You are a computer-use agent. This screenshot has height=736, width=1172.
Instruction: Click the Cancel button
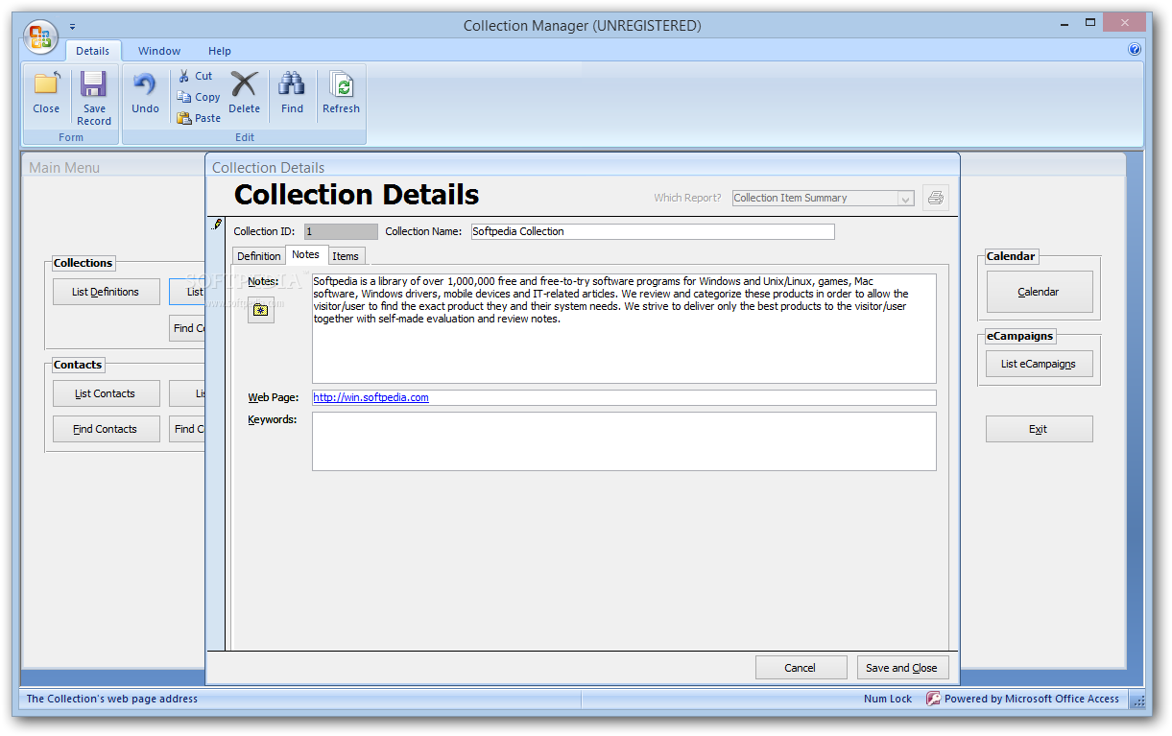pyautogui.click(x=800, y=668)
